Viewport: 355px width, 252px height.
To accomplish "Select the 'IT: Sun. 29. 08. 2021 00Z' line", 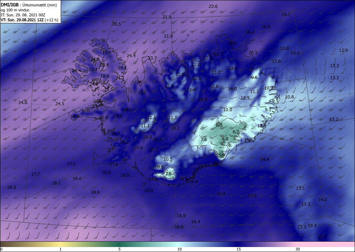I will (x=23, y=15).
